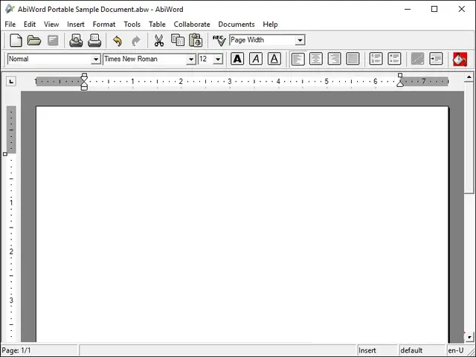Click the en-US language status field
This screenshot has width=476, height=357.
click(x=455, y=350)
